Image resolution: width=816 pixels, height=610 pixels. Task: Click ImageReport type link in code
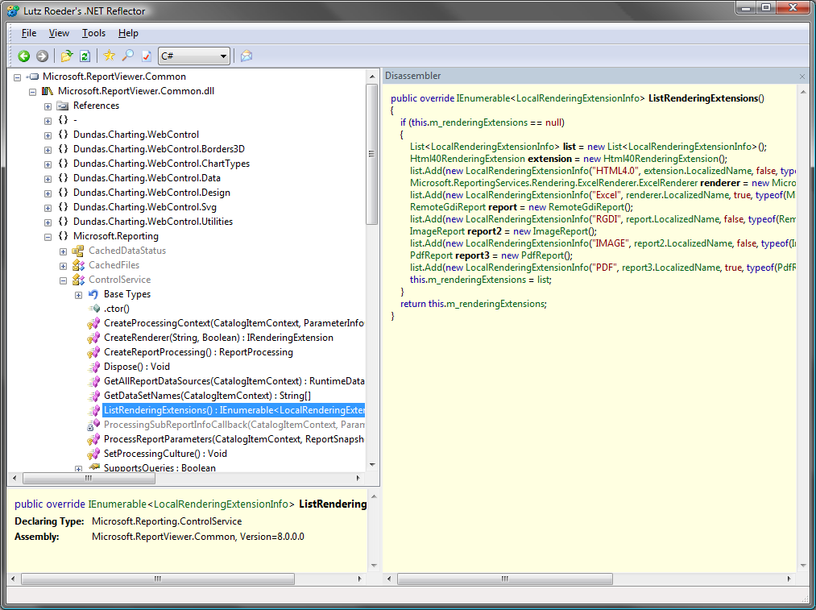click(x=437, y=231)
